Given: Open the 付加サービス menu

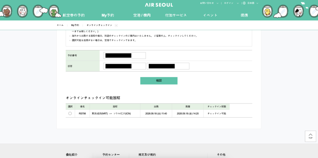Looking at the screenshot, I should tap(176, 15).
